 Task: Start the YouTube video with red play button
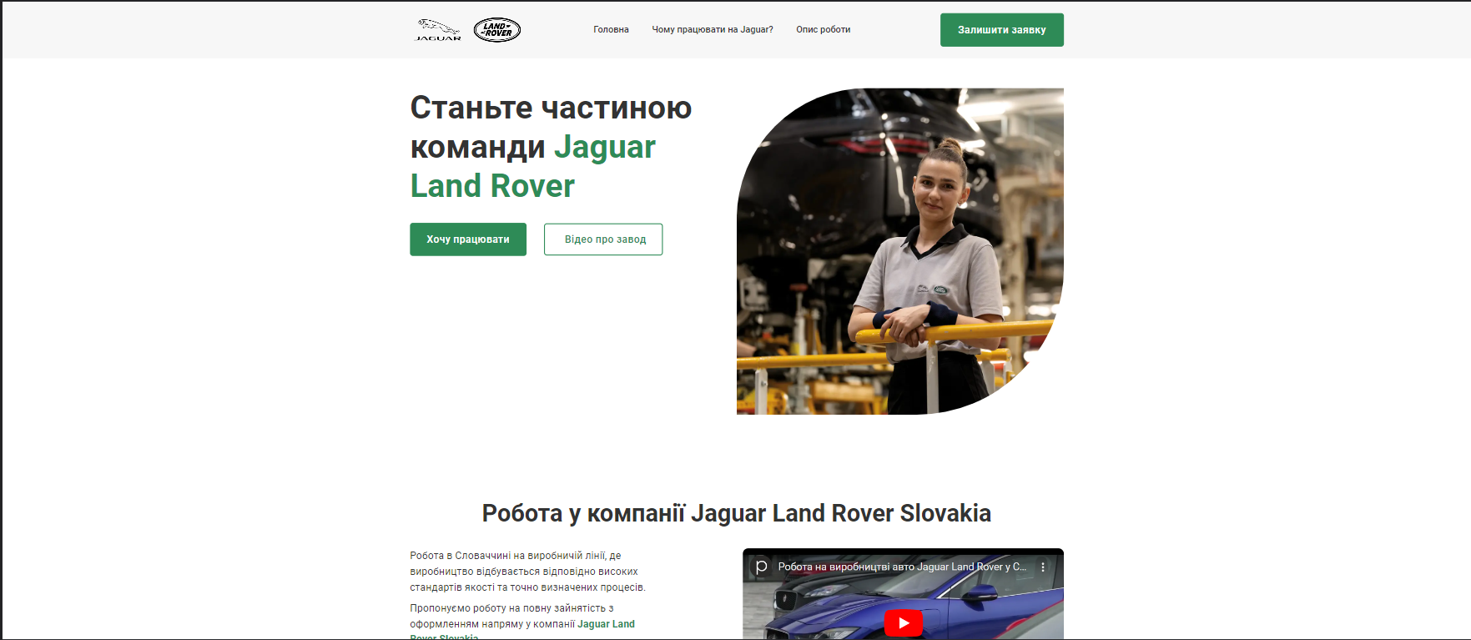903,622
